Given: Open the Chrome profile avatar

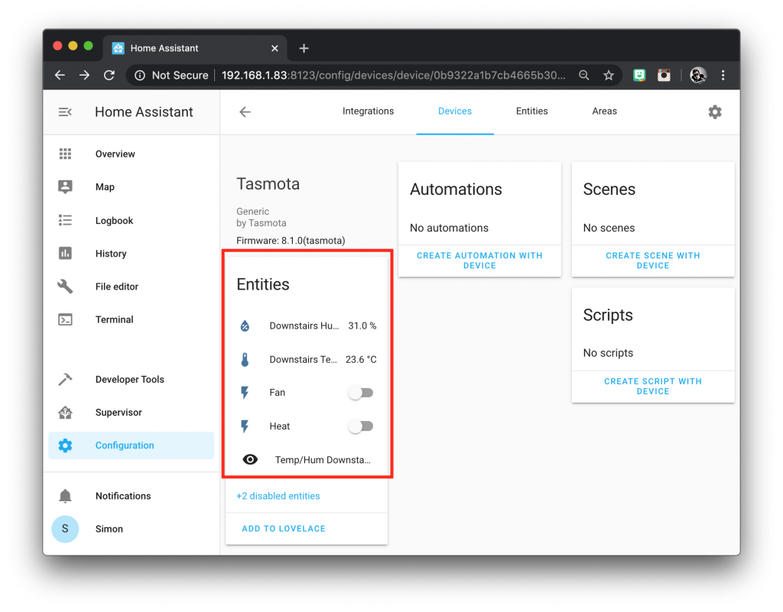Looking at the screenshot, I should [x=698, y=76].
